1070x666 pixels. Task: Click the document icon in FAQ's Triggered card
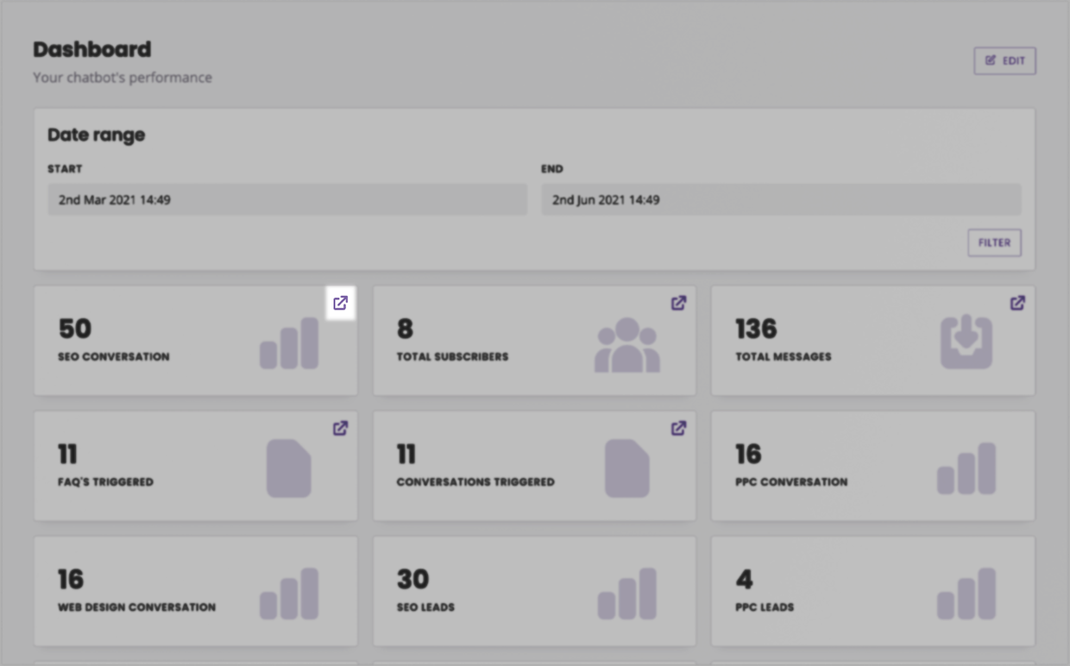(x=288, y=468)
